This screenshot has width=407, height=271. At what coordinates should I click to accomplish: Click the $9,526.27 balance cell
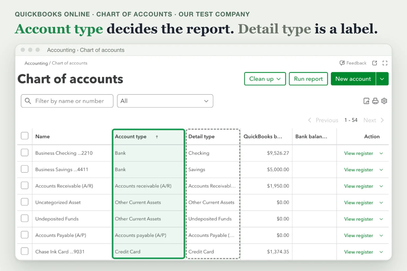click(x=278, y=153)
